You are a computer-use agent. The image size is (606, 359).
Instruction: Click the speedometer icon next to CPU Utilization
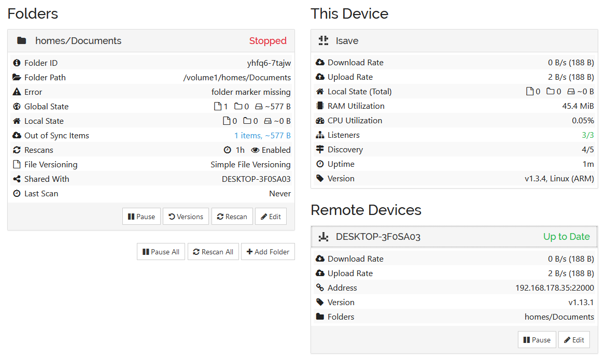point(320,120)
